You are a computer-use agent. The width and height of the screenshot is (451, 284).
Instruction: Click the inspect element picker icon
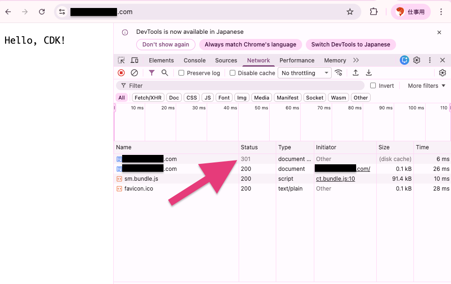tap(121, 60)
